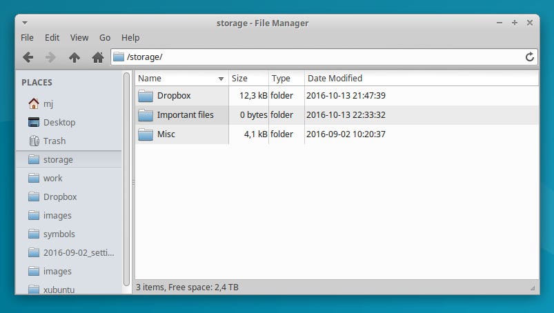Open the File menu
The width and height of the screenshot is (554, 313).
27,37
